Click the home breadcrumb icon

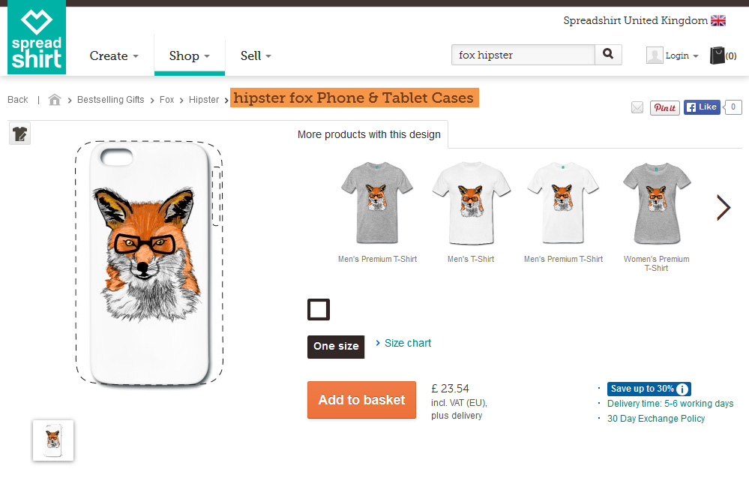pyautogui.click(x=54, y=100)
